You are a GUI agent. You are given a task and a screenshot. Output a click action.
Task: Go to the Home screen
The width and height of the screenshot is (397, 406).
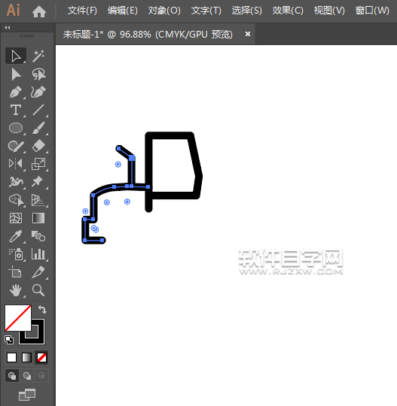39,11
